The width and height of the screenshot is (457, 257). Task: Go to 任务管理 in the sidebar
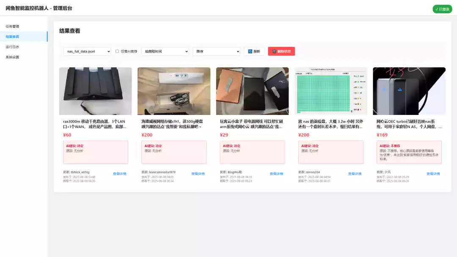point(13,27)
